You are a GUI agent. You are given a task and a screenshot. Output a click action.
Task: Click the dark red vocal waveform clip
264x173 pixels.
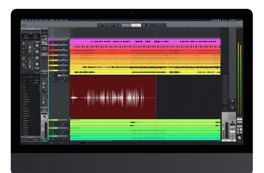113,97
